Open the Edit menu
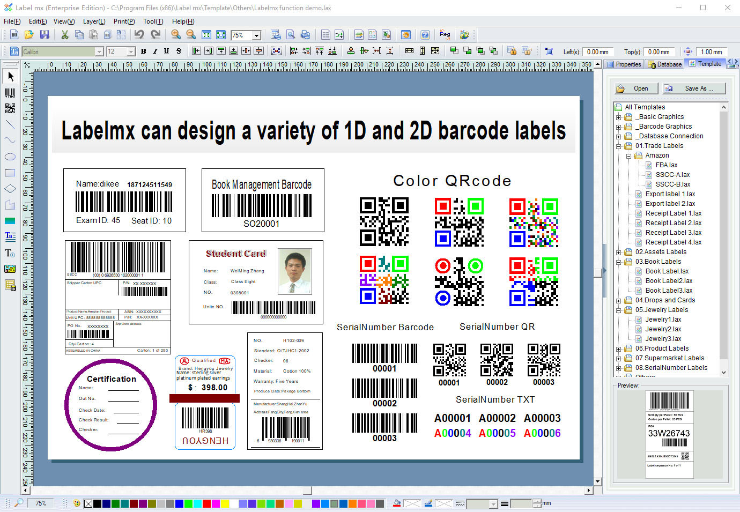Image resolution: width=740 pixels, height=512 pixels. (x=38, y=21)
